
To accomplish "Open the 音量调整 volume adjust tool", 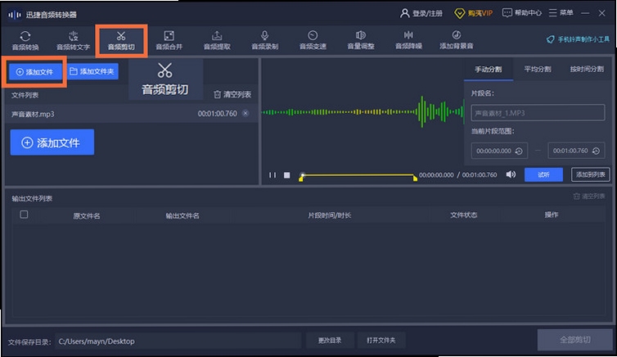I will pos(361,41).
